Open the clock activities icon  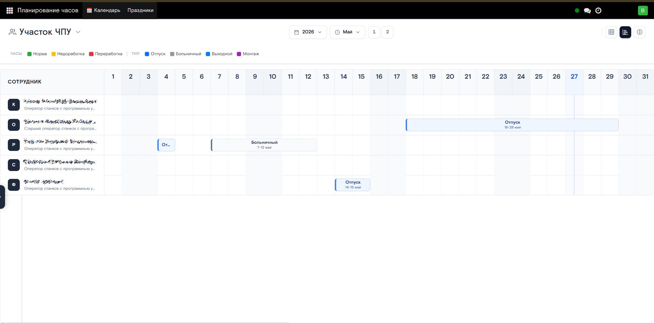[x=598, y=11]
